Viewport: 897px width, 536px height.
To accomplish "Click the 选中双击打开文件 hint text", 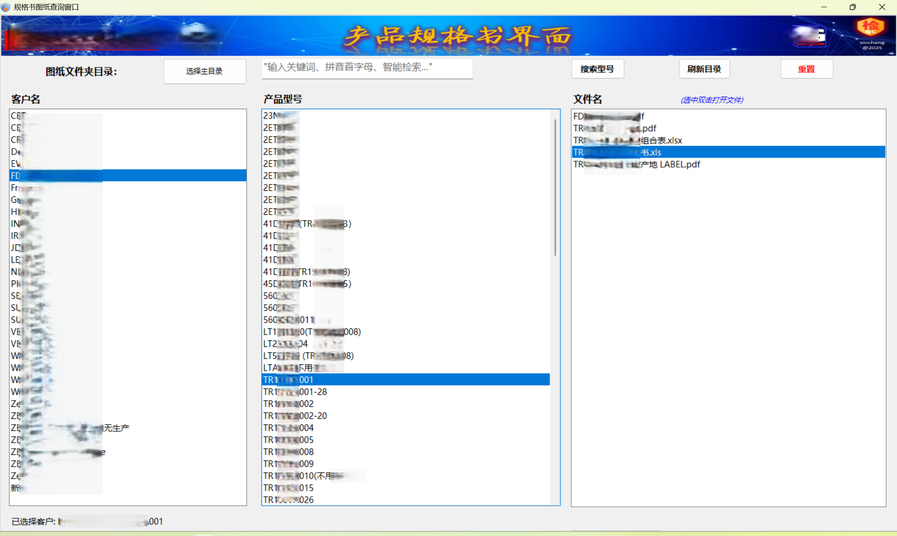I will point(712,100).
